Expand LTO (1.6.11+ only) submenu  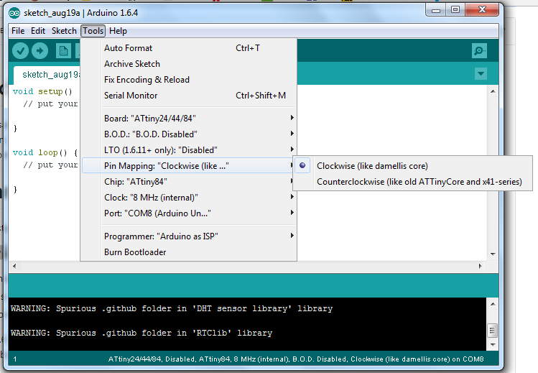point(189,150)
